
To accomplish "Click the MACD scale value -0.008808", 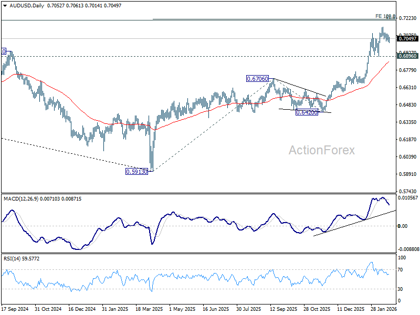I will point(408,249).
